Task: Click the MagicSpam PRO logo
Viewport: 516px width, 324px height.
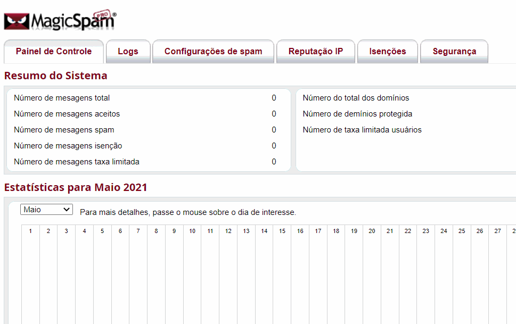Action: coord(60,21)
